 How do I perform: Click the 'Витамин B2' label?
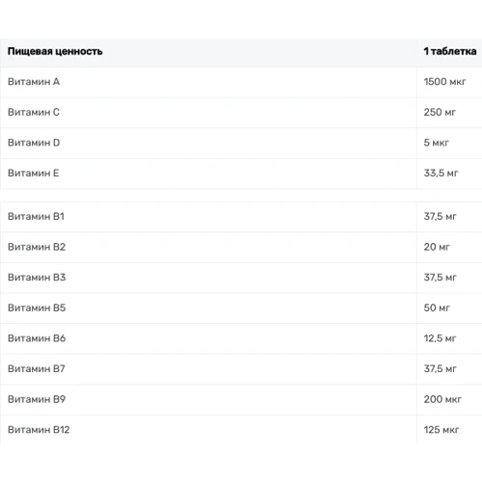pyautogui.click(x=37, y=247)
